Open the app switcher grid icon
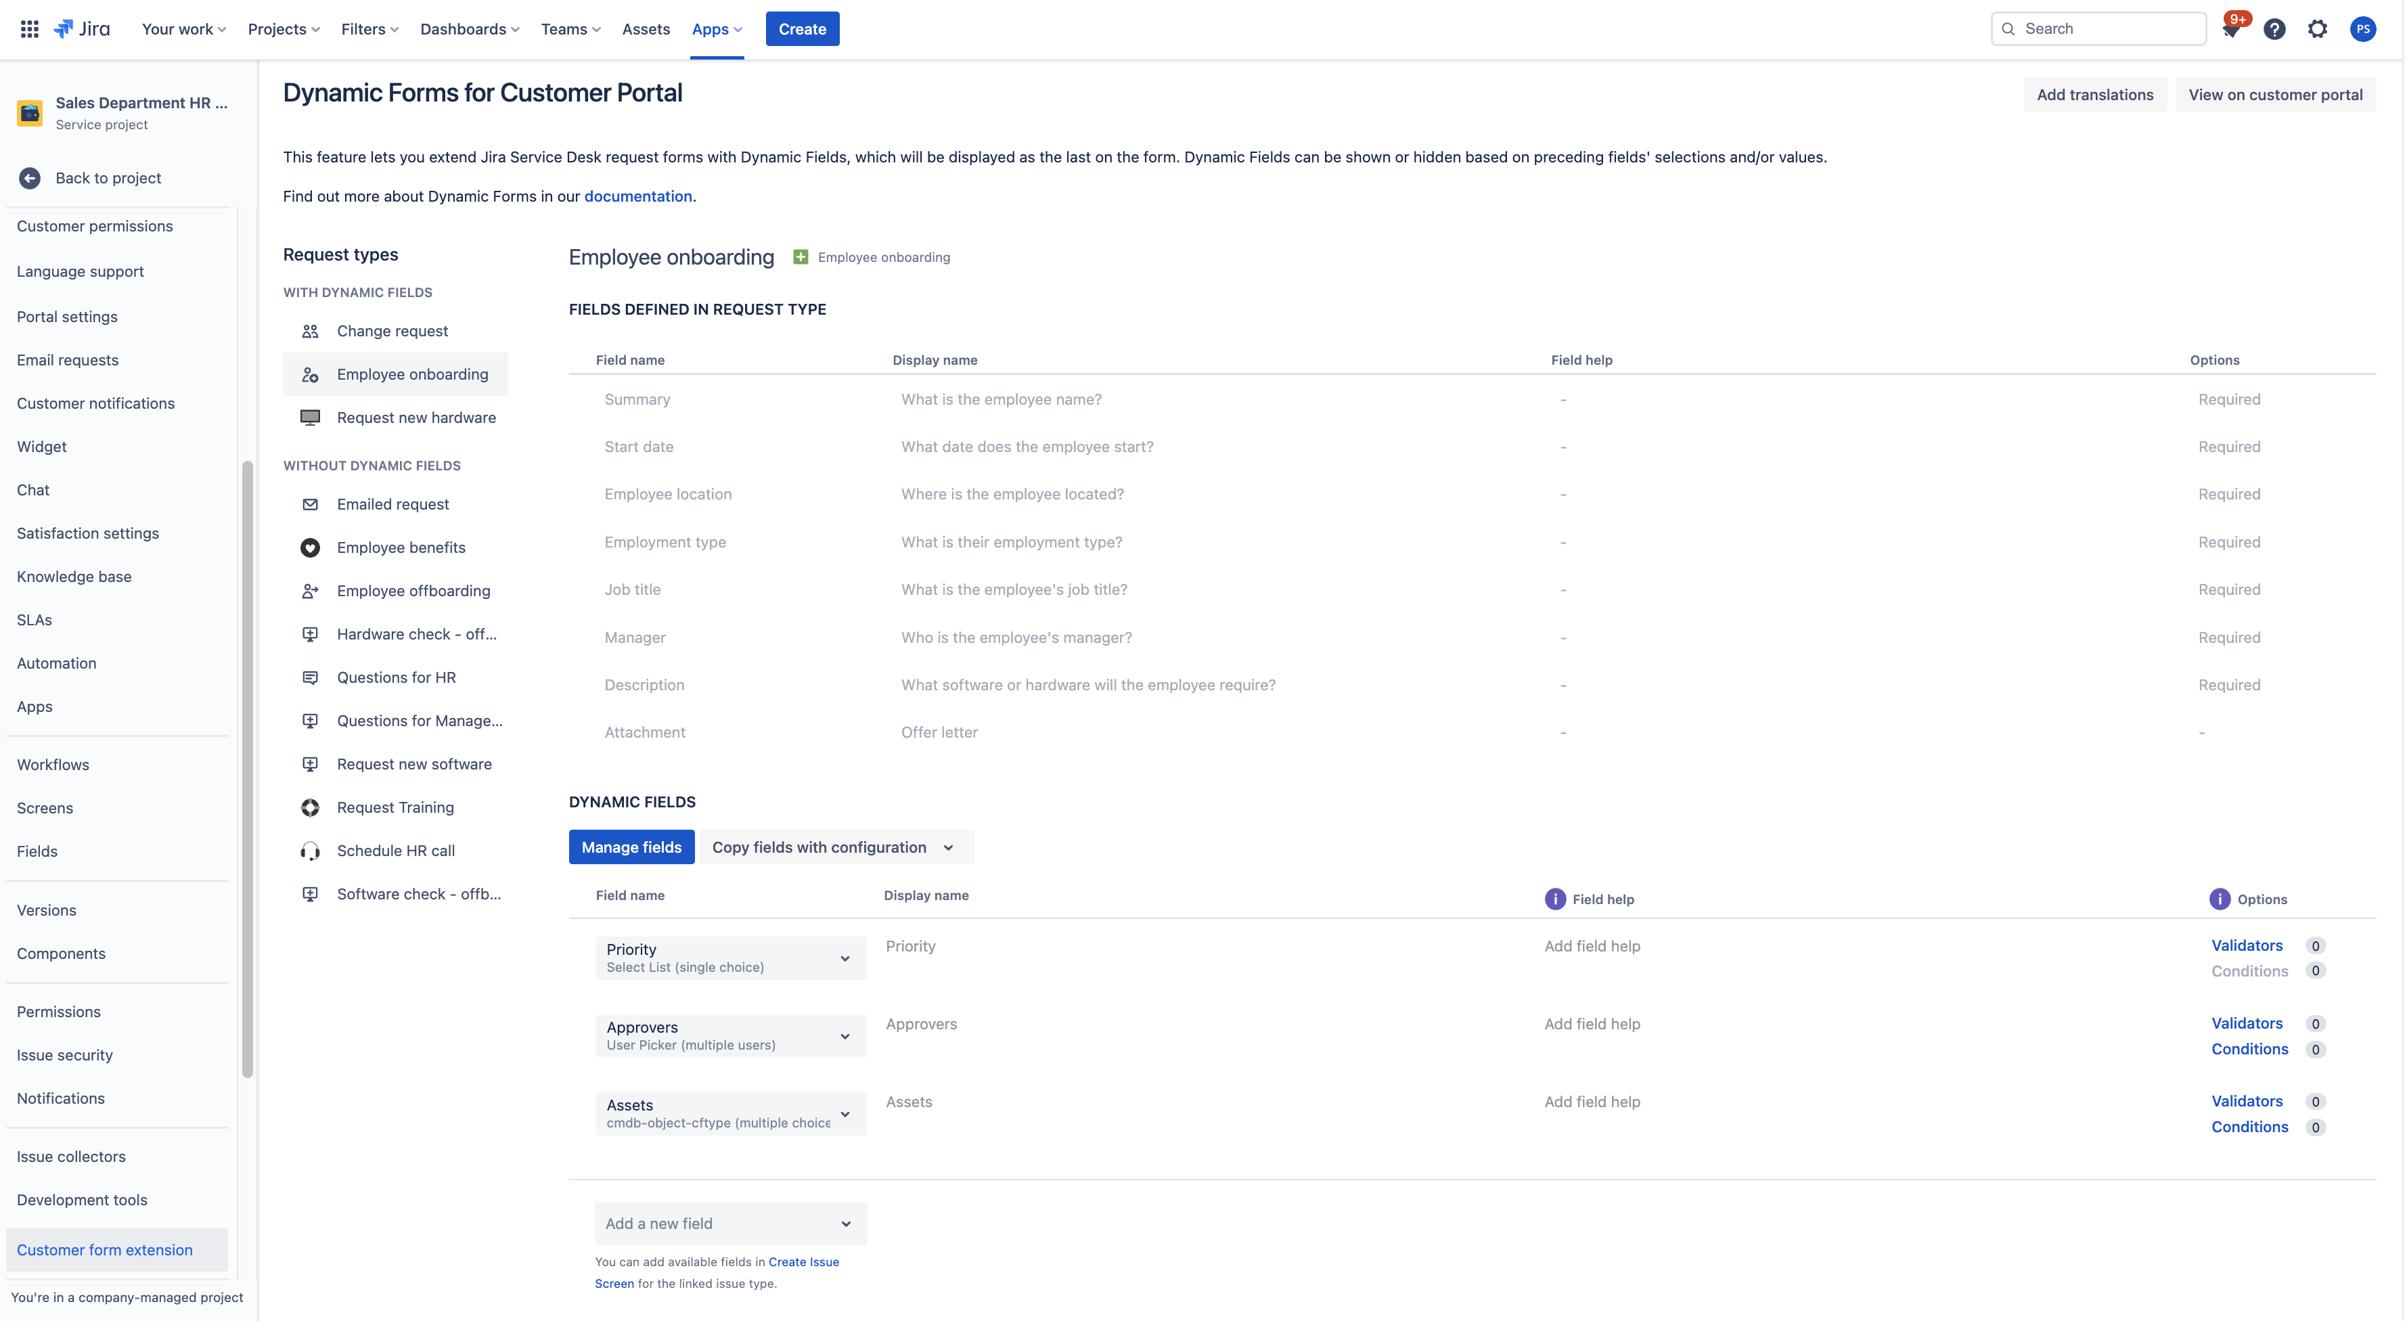The width and height of the screenshot is (2405, 1321). [x=29, y=29]
